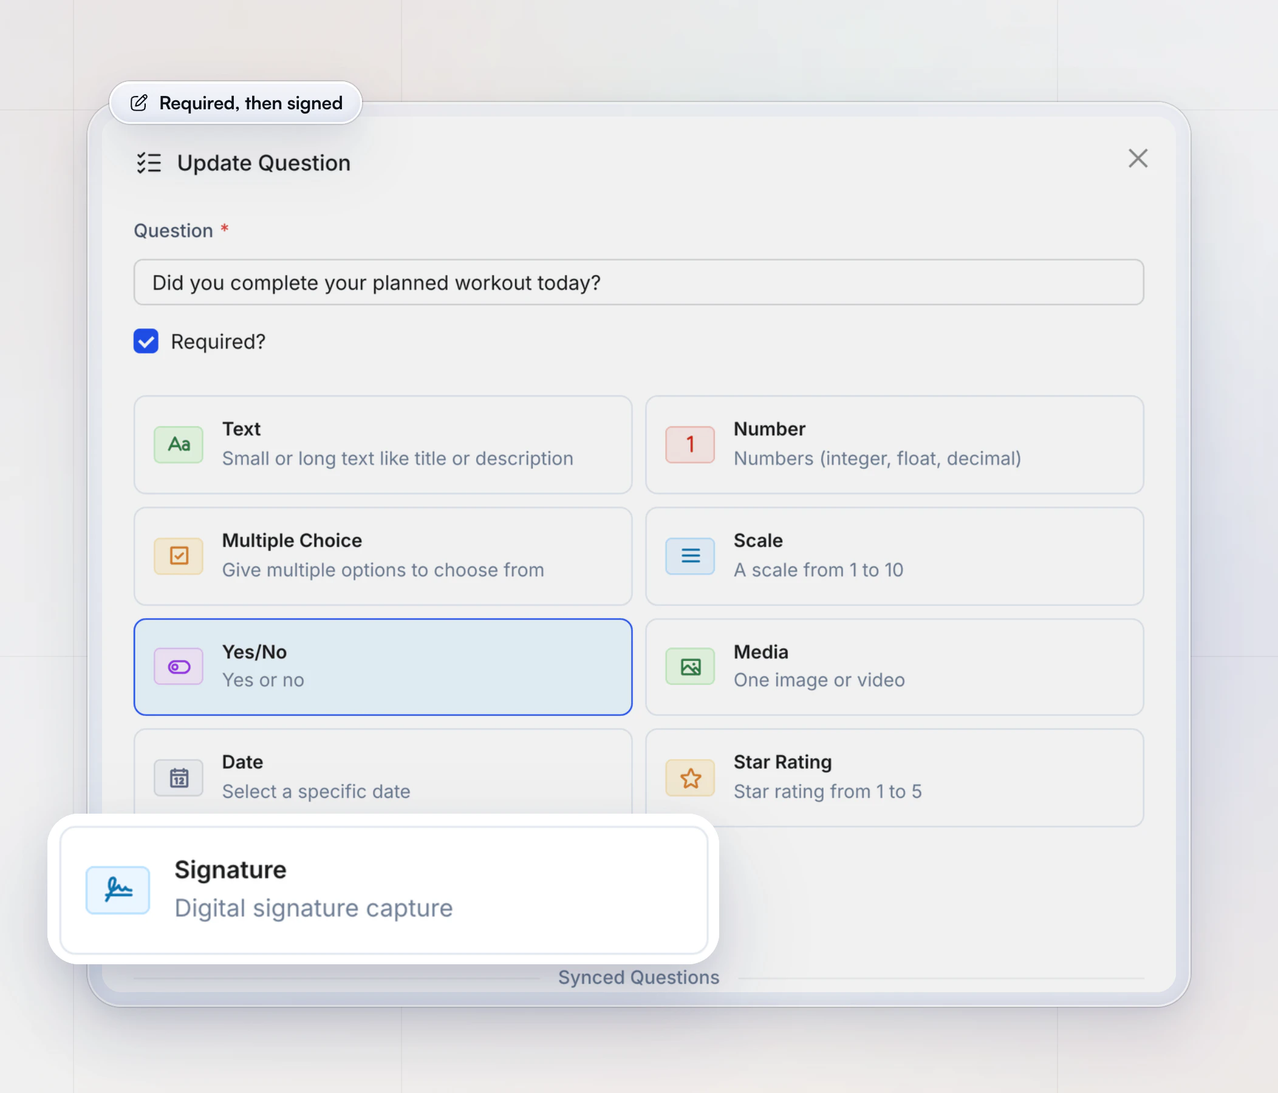Screen dimensions: 1278x1093
Task: Click the edit pencil icon in the tag
Action: click(x=138, y=103)
